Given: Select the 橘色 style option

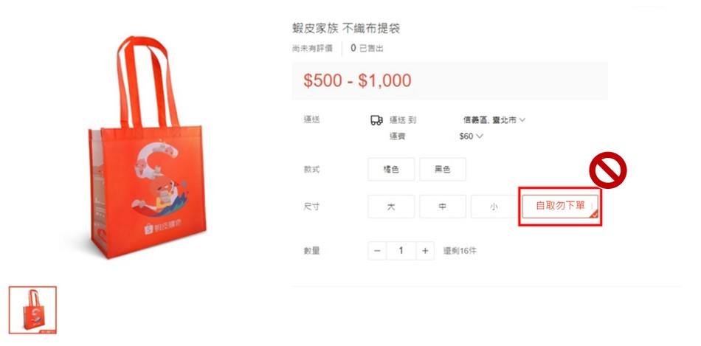Looking at the screenshot, I should 391,170.
